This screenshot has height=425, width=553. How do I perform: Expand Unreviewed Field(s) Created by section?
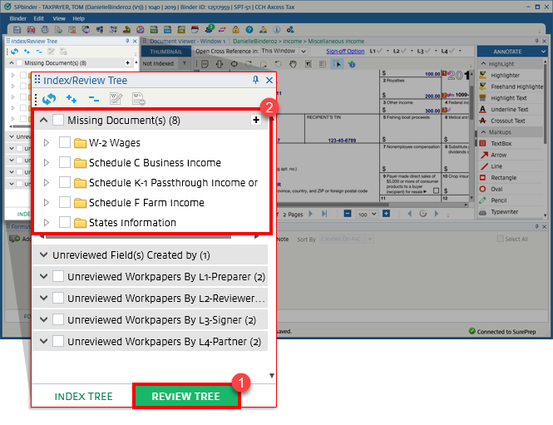click(44, 255)
